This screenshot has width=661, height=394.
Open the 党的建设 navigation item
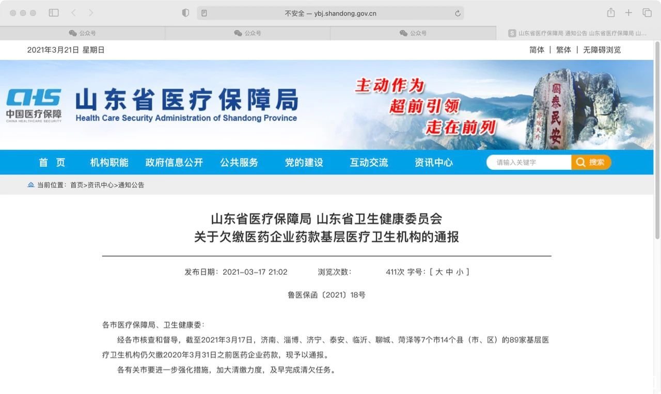(x=304, y=162)
